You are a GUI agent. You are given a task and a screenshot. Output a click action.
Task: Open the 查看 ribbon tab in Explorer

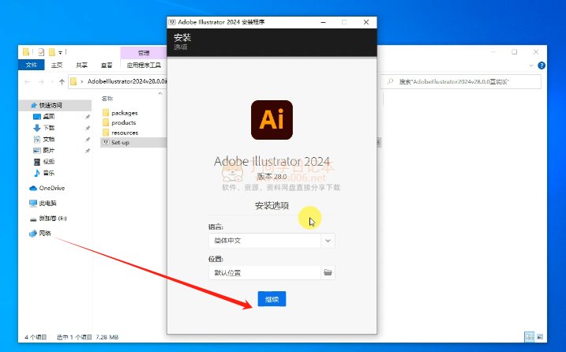(107, 65)
